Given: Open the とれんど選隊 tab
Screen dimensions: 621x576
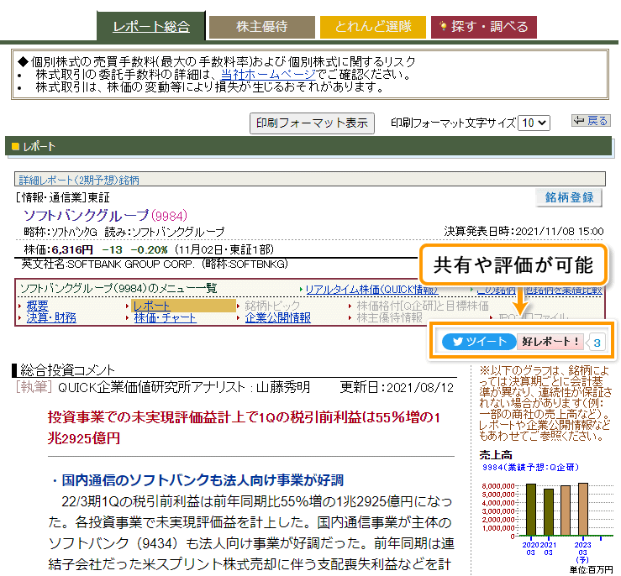Looking at the screenshot, I should (x=372, y=27).
